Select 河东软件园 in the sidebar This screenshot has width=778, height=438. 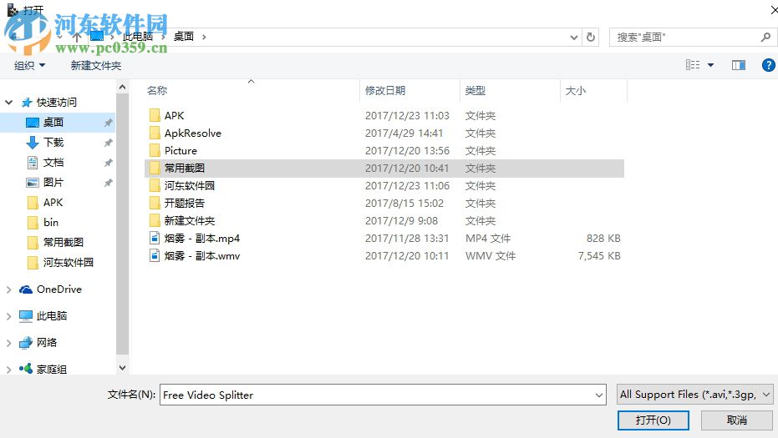click(68, 263)
